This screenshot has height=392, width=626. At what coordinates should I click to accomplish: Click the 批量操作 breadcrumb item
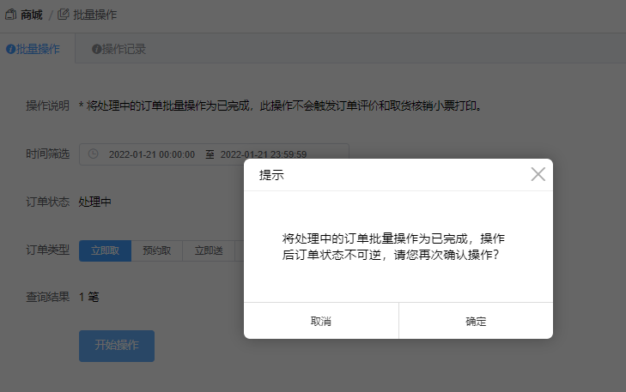[95, 15]
